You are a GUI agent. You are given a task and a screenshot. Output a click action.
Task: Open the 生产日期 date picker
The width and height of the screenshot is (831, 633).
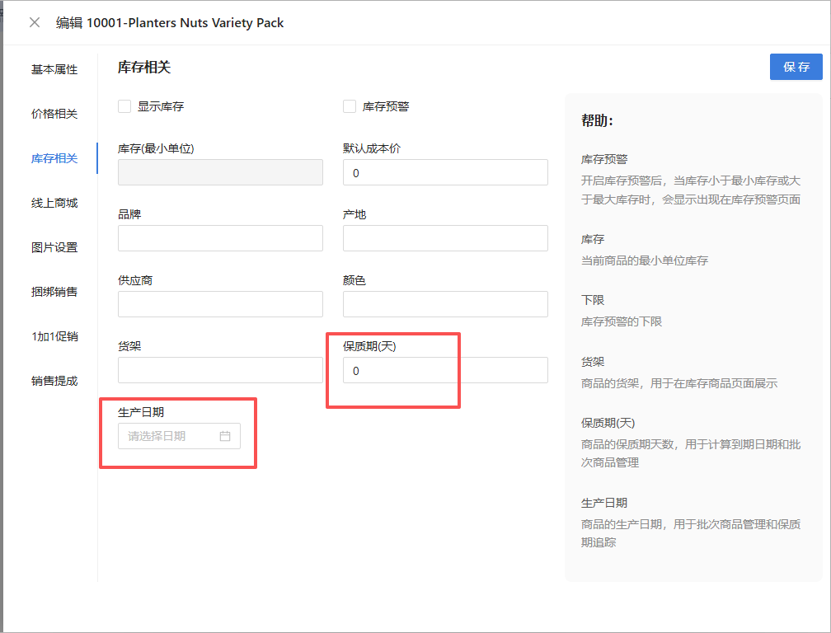169,436
